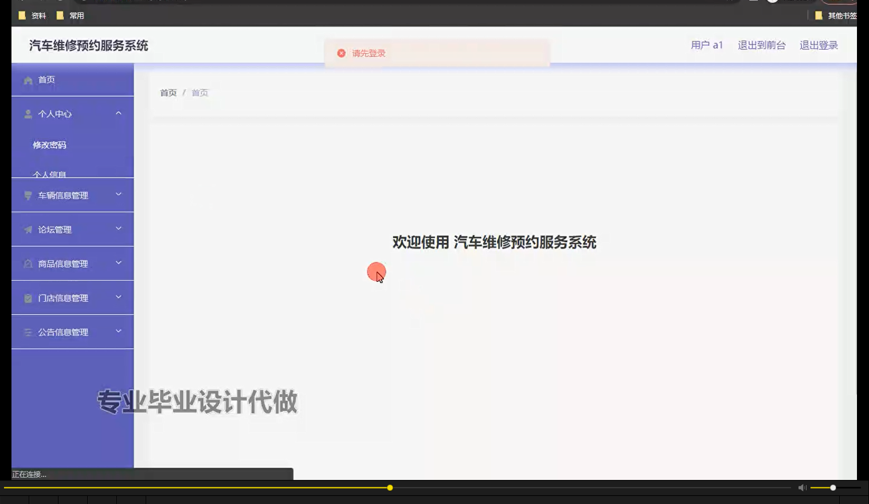
Task: Click the user icon beside 个人中心
Action: pos(28,114)
